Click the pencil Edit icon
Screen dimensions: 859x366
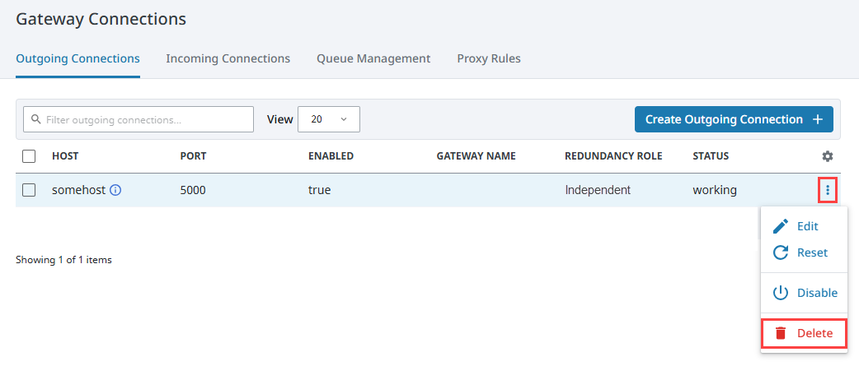(x=781, y=226)
